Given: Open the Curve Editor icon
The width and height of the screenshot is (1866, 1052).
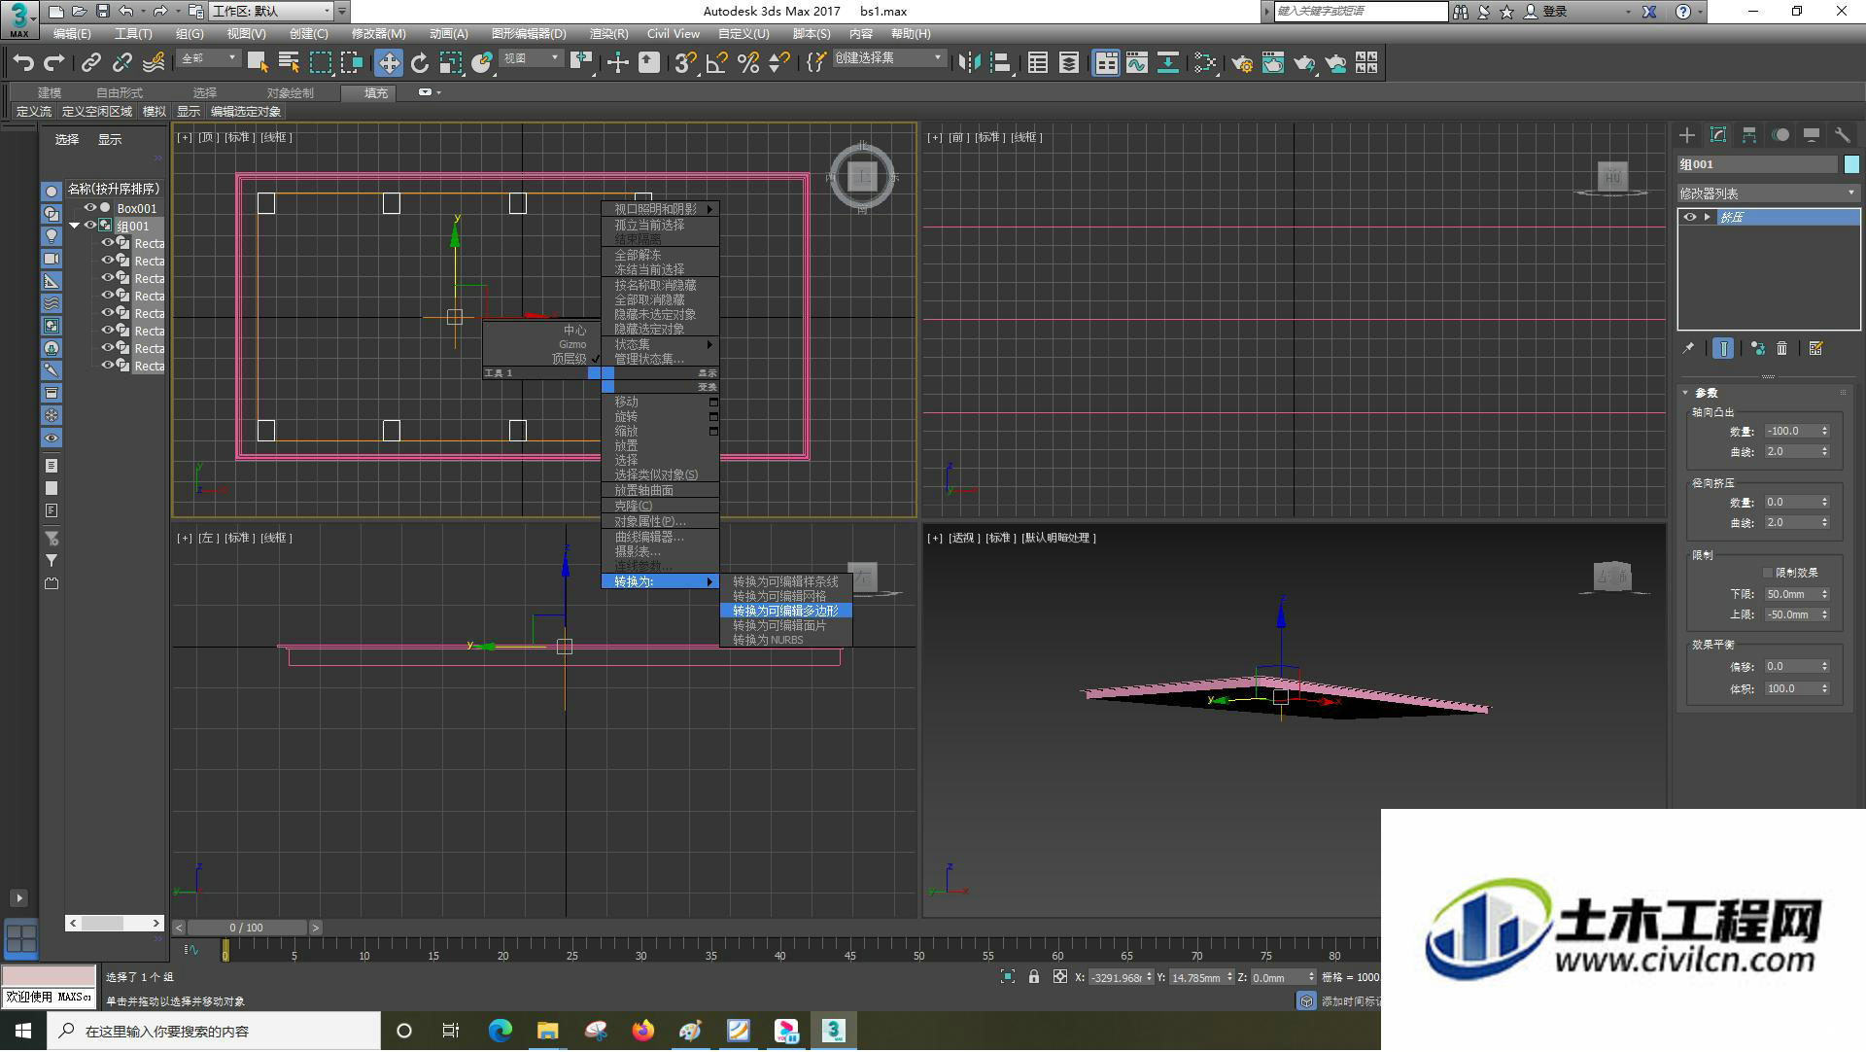Looking at the screenshot, I should coord(1137,63).
